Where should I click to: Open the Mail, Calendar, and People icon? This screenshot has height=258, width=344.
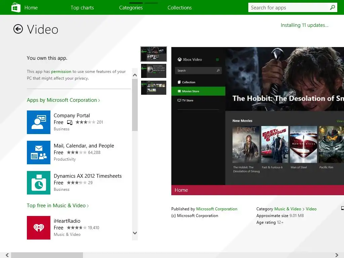point(39,153)
